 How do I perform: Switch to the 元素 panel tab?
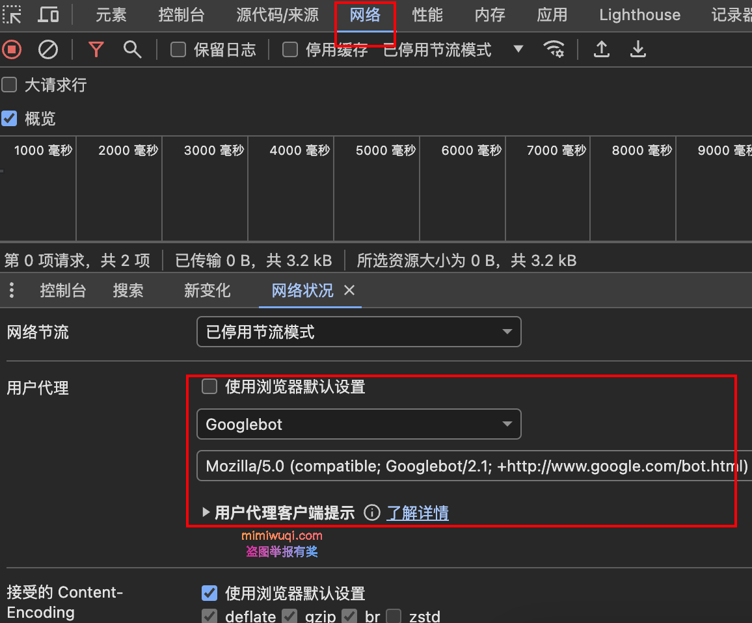pos(111,15)
